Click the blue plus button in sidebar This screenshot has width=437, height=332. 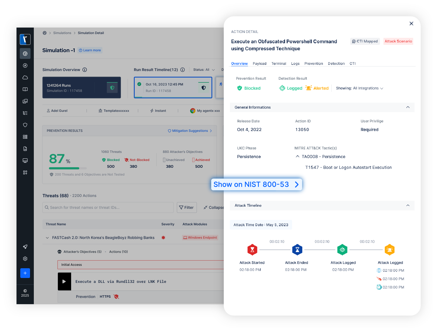[25, 273]
